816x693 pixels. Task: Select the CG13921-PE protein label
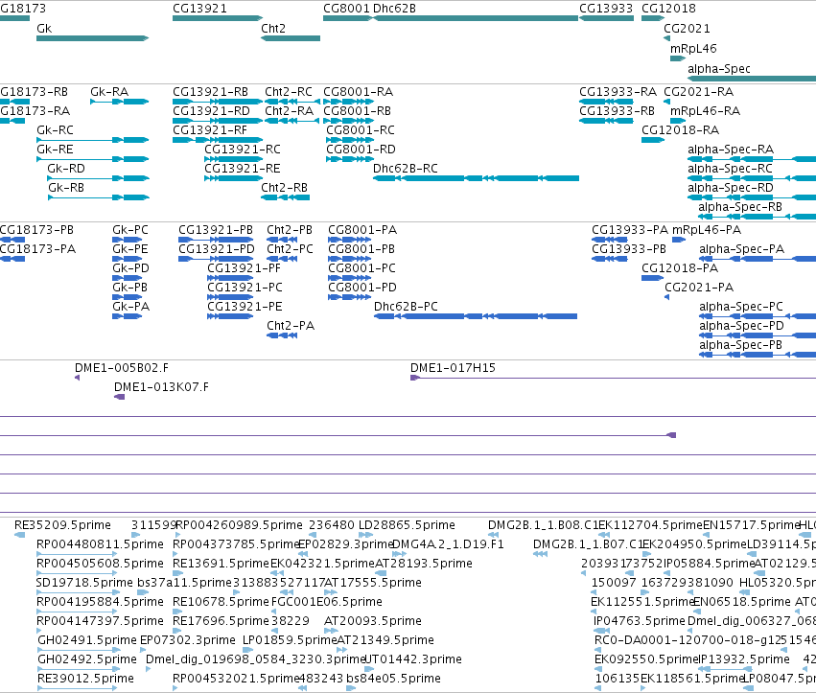coord(245,307)
